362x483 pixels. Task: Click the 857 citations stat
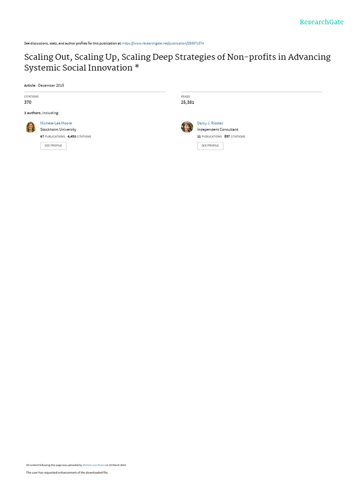(x=235, y=136)
